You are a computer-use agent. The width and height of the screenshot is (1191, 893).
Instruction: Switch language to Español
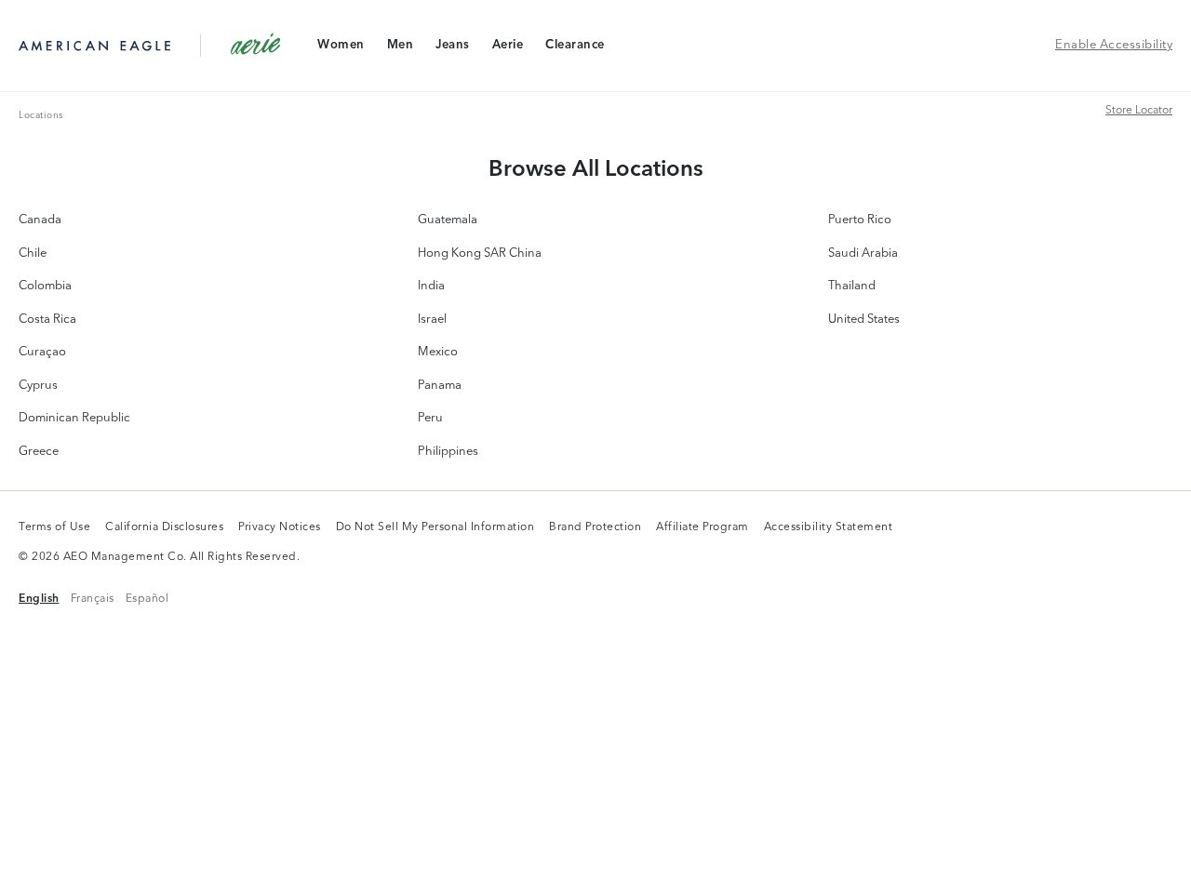[x=147, y=598]
